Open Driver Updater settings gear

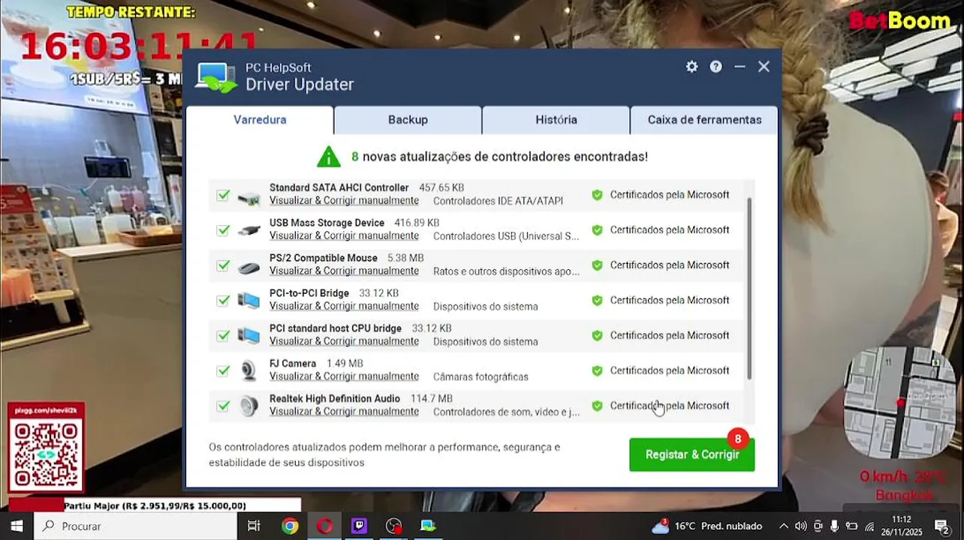click(x=691, y=67)
